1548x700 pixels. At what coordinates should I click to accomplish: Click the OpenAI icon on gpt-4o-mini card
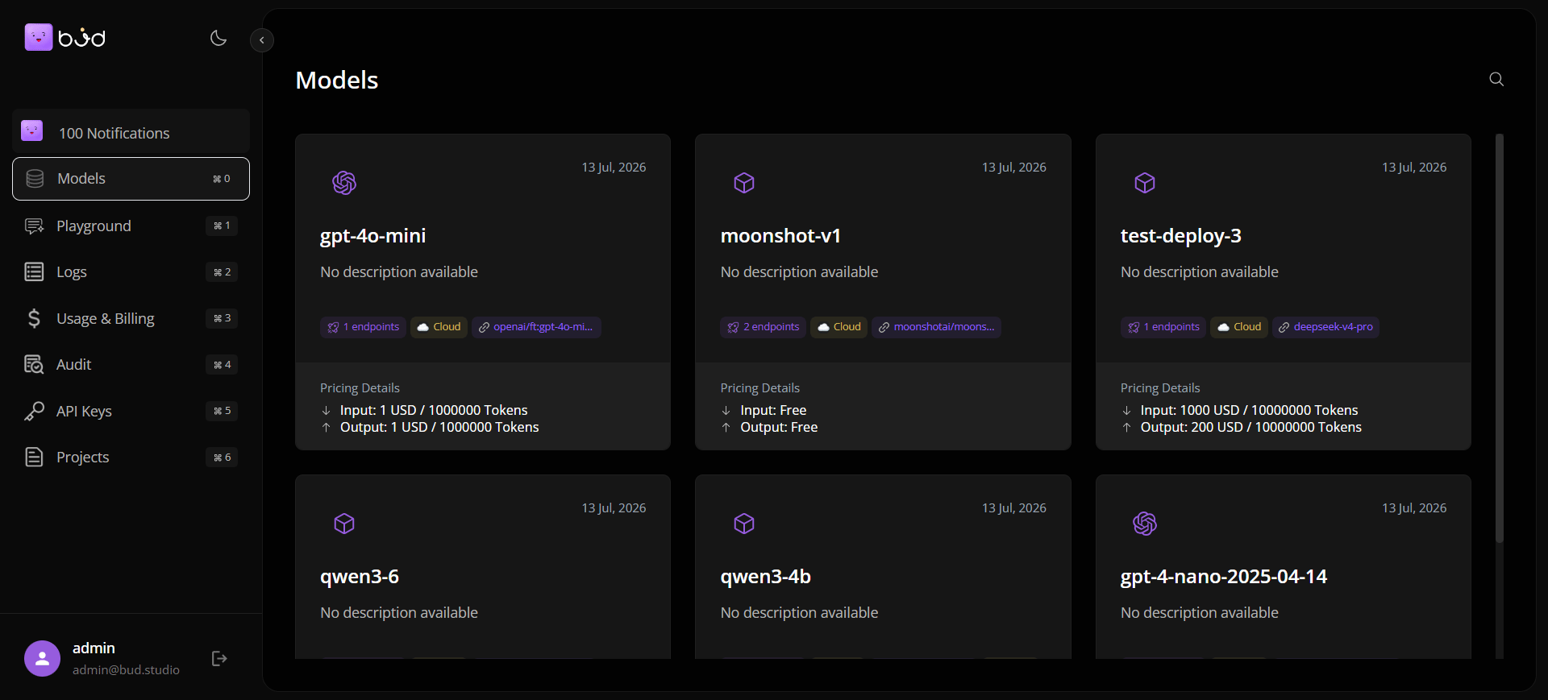coord(344,183)
